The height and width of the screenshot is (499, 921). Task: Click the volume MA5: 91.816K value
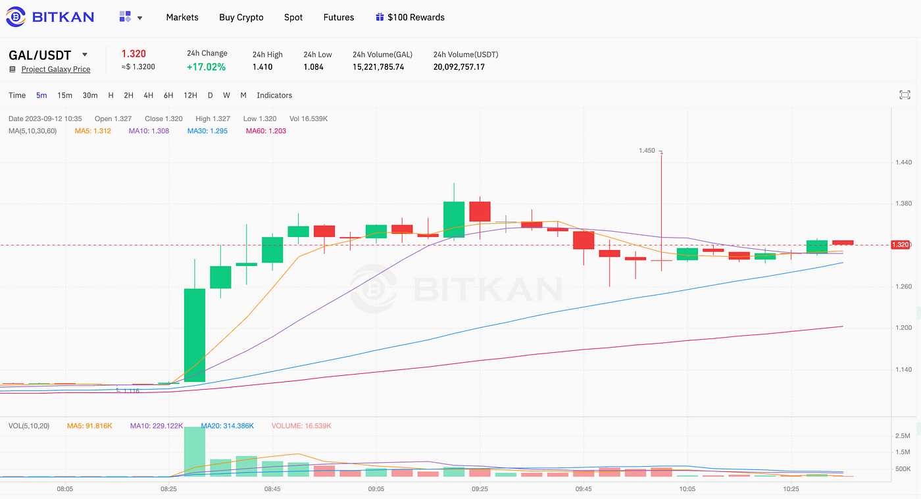click(x=89, y=426)
